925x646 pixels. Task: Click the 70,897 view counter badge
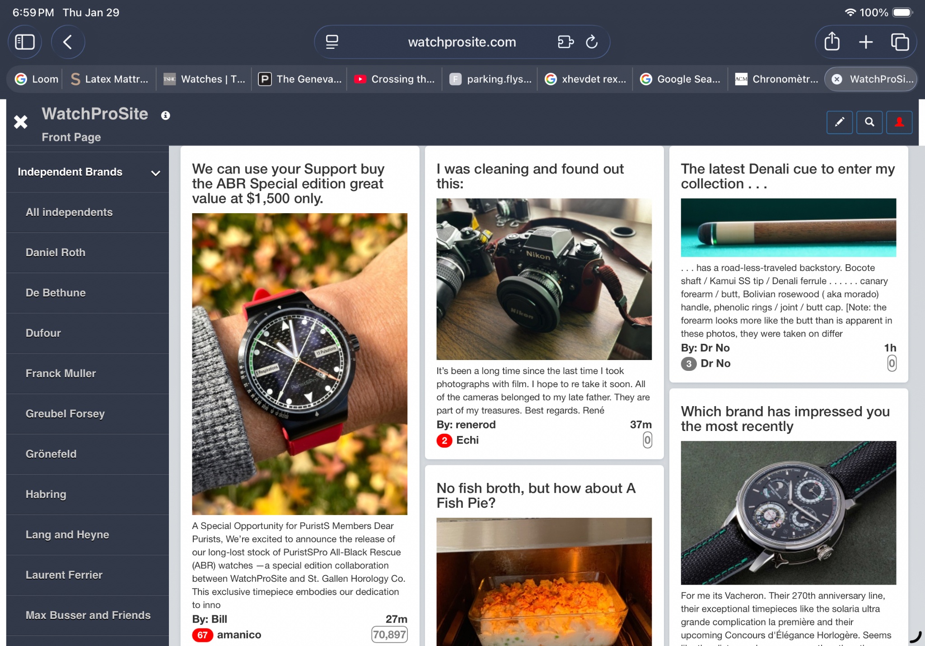point(389,634)
